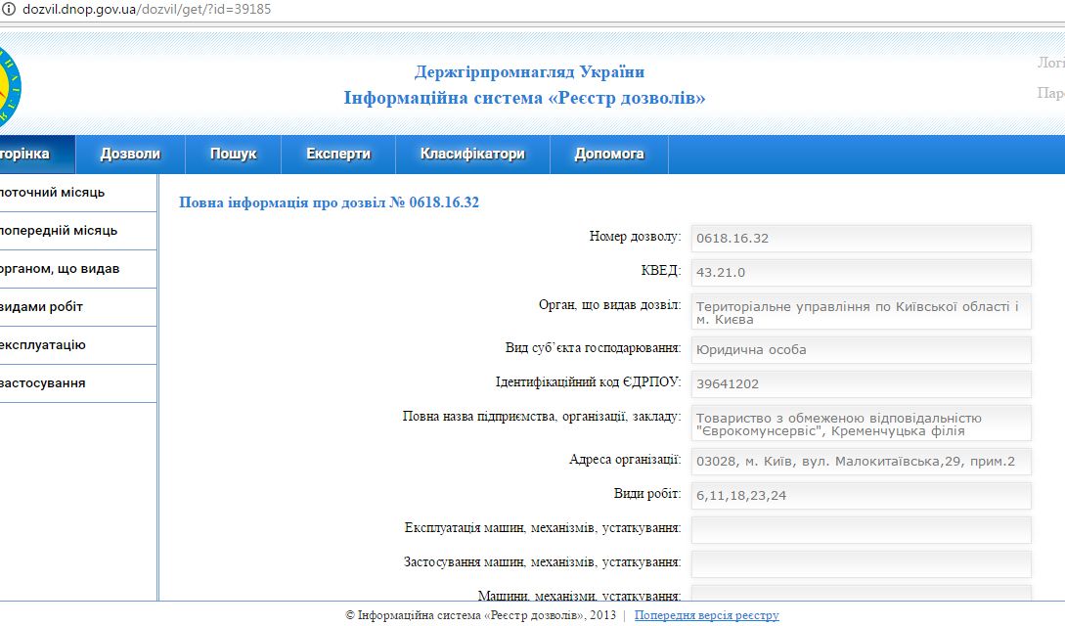Open the Пошук navigation tab
This screenshot has height=626, width=1065.
(x=233, y=154)
